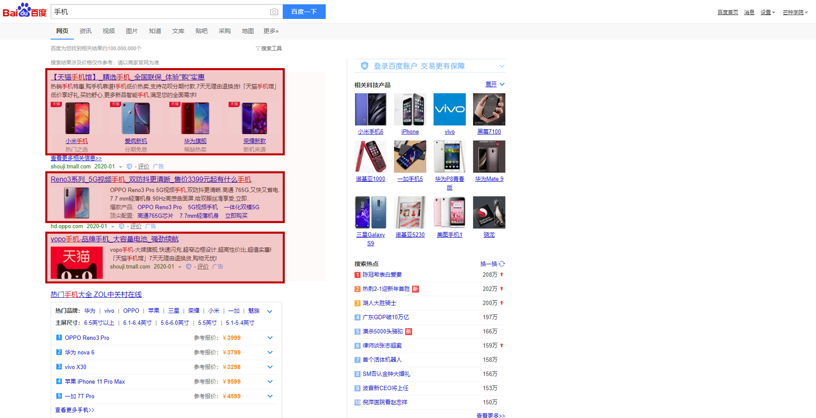Open the 三星Galaxy S9 product image
This screenshot has width=816, height=418.
tap(370, 212)
